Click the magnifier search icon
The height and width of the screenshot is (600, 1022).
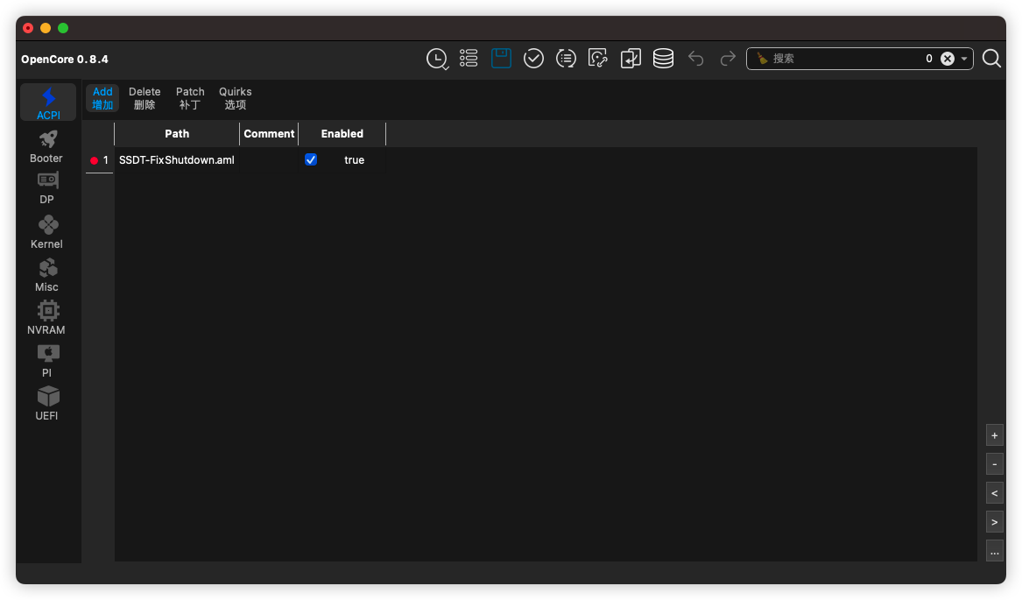click(991, 59)
